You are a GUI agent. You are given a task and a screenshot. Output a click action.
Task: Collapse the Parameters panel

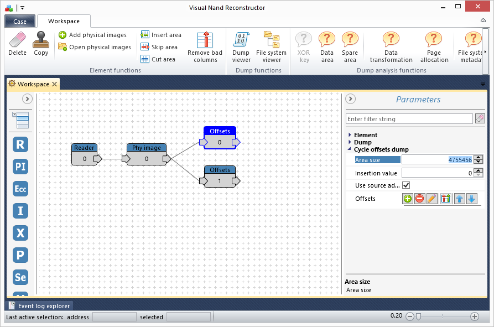tap(350, 99)
